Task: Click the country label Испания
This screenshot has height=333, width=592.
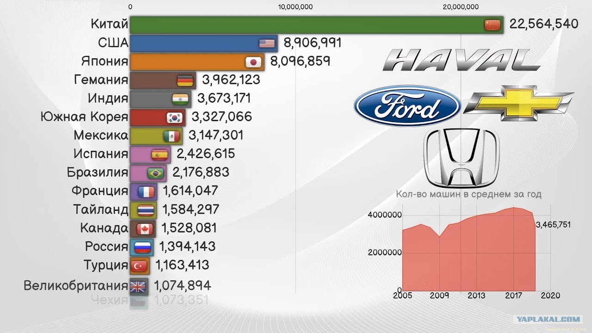Action: pos(101,154)
